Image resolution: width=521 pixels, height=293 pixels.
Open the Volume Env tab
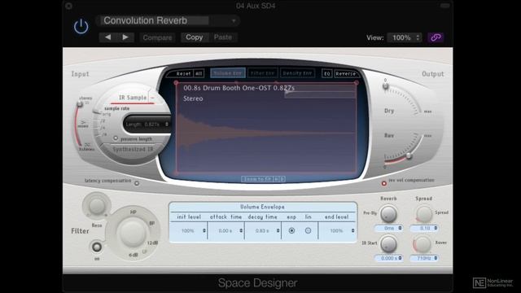[228, 73]
